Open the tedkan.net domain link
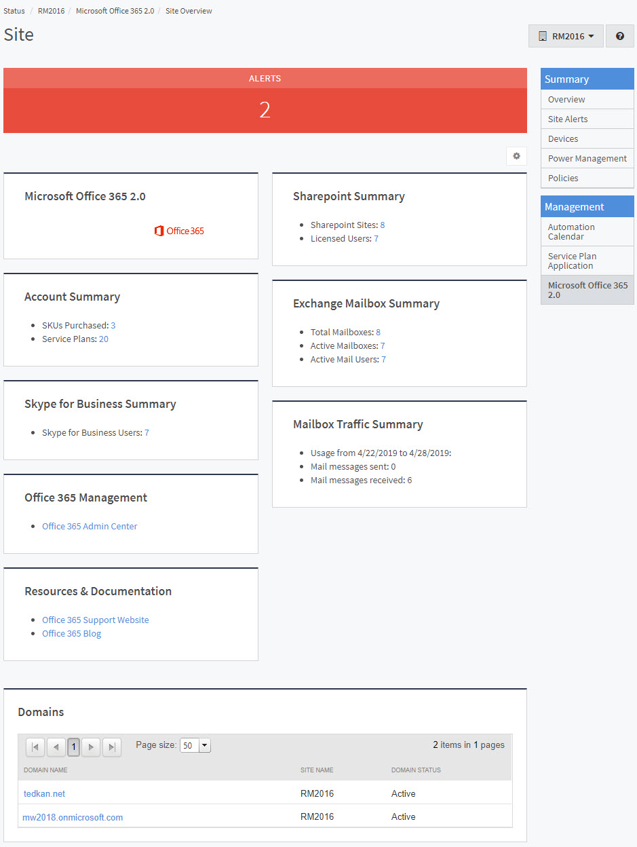637x847 pixels. click(x=44, y=793)
